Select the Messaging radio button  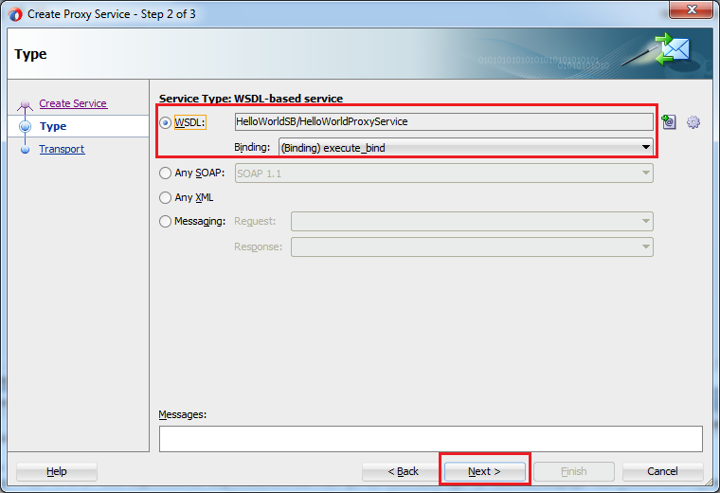pyautogui.click(x=165, y=222)
